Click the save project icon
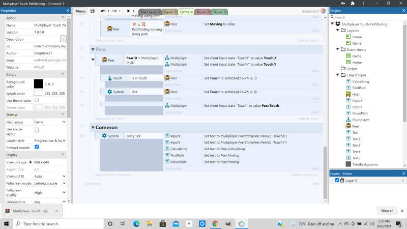The width and height of the screenshot is (407, 229). point(93,11)
